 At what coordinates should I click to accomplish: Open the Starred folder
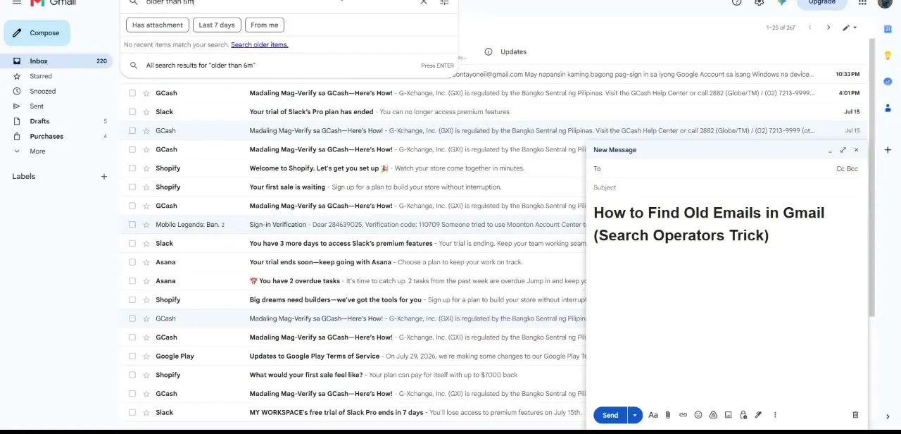(x=56, y=76)
